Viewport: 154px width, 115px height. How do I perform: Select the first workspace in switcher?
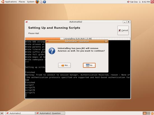point(144,113)
